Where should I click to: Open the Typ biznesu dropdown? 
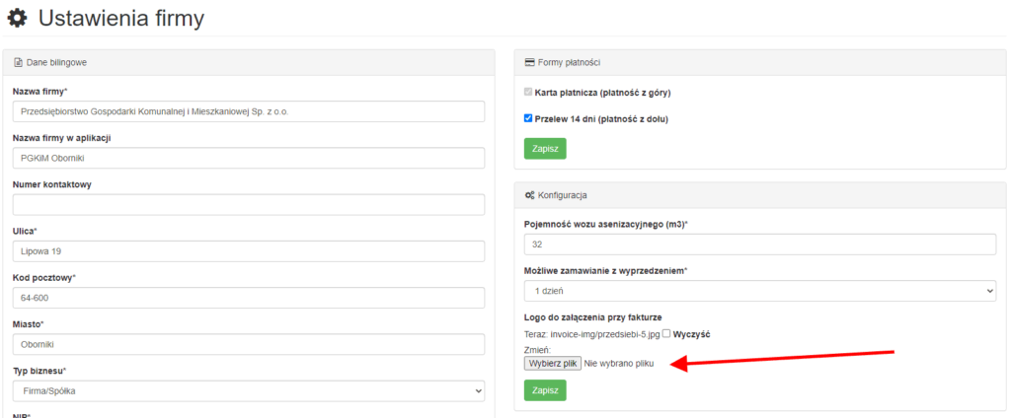coord(249,390)
